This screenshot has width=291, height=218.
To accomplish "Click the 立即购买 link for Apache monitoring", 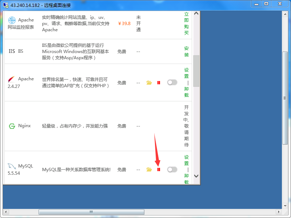I will click(186, 24).
